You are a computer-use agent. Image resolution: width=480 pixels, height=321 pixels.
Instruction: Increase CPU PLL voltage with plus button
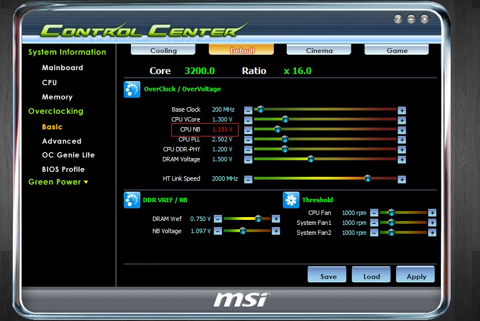pos(402,140)
